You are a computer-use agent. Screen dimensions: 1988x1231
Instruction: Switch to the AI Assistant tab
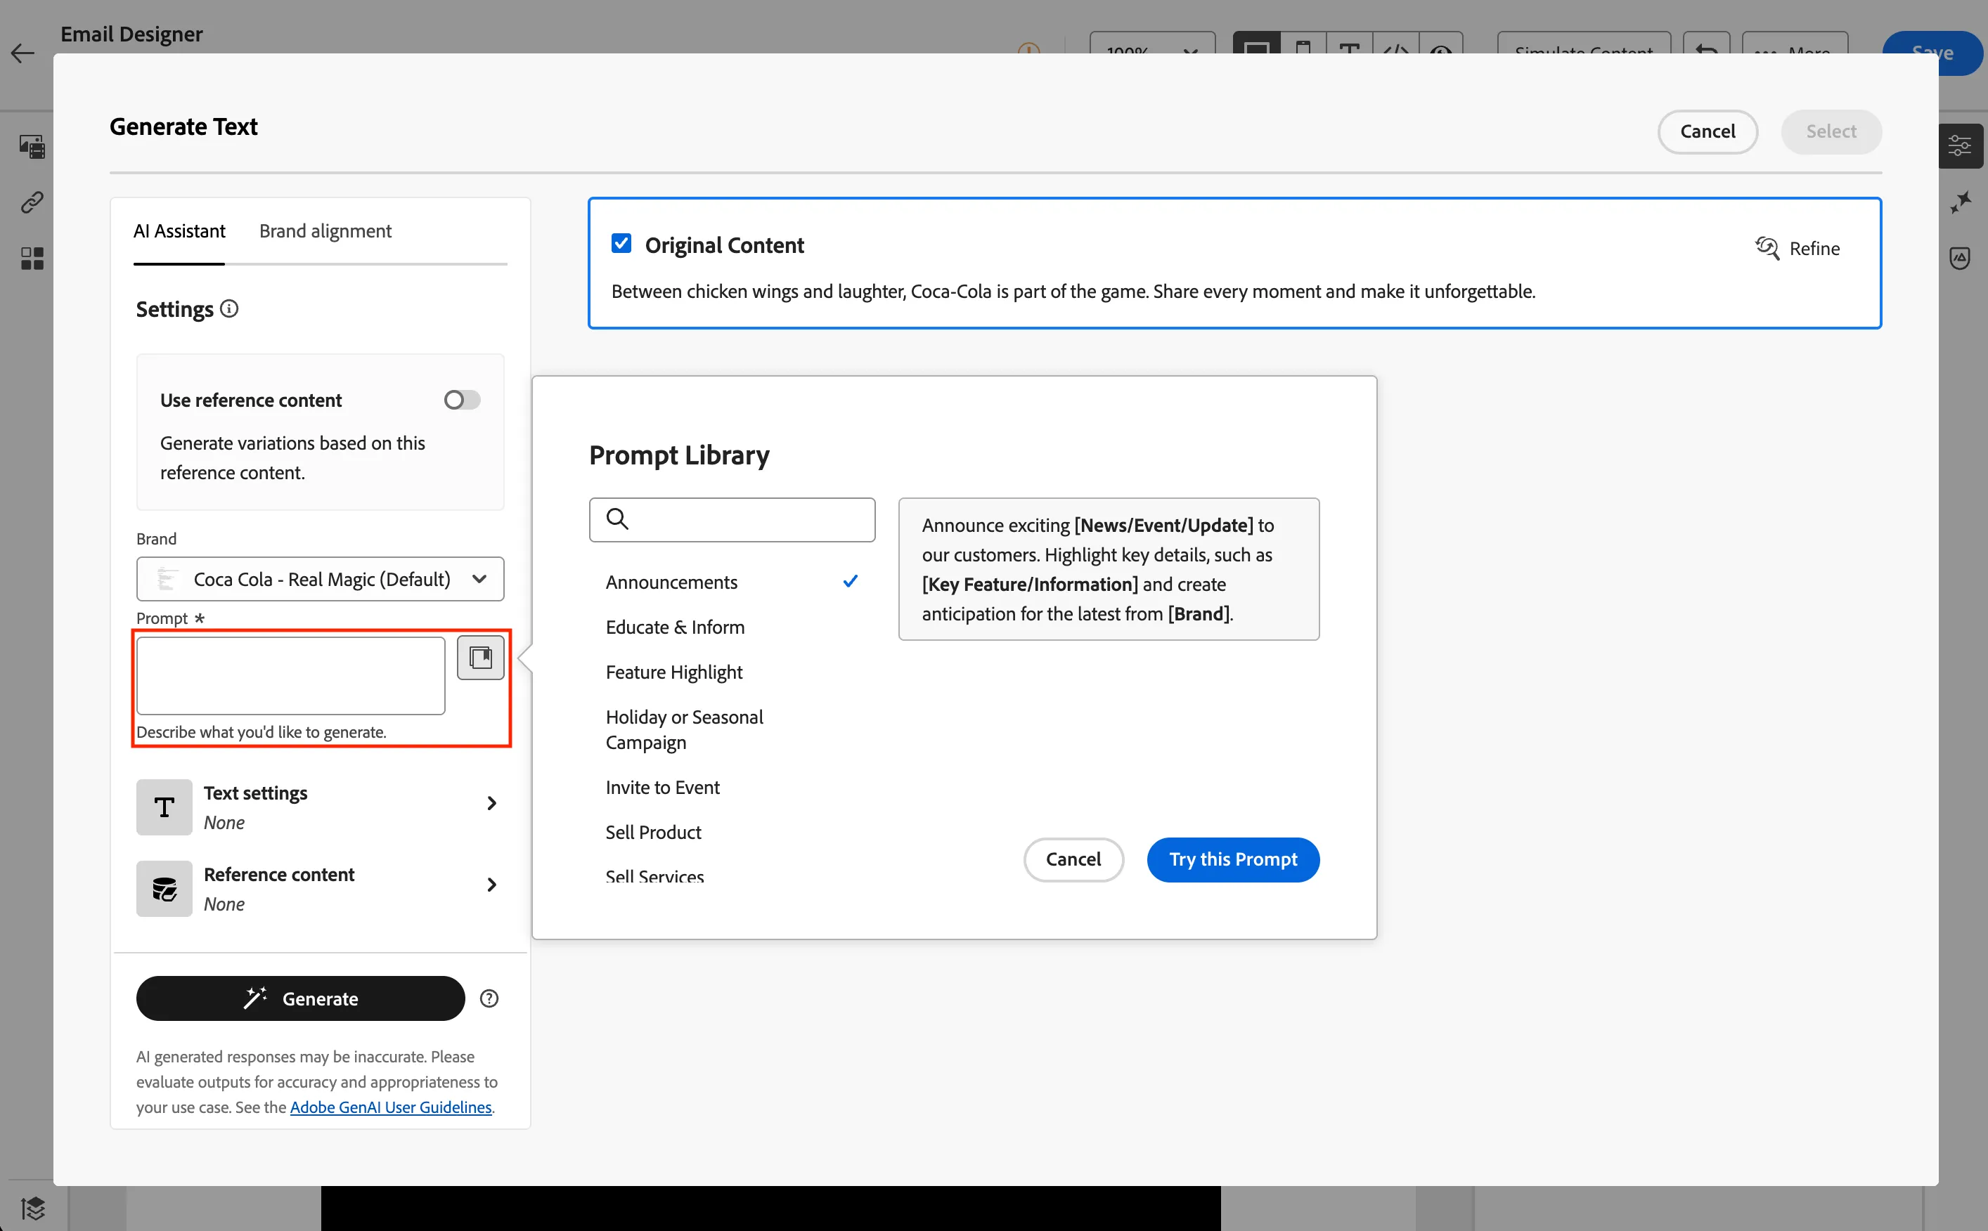click(179, 231)
